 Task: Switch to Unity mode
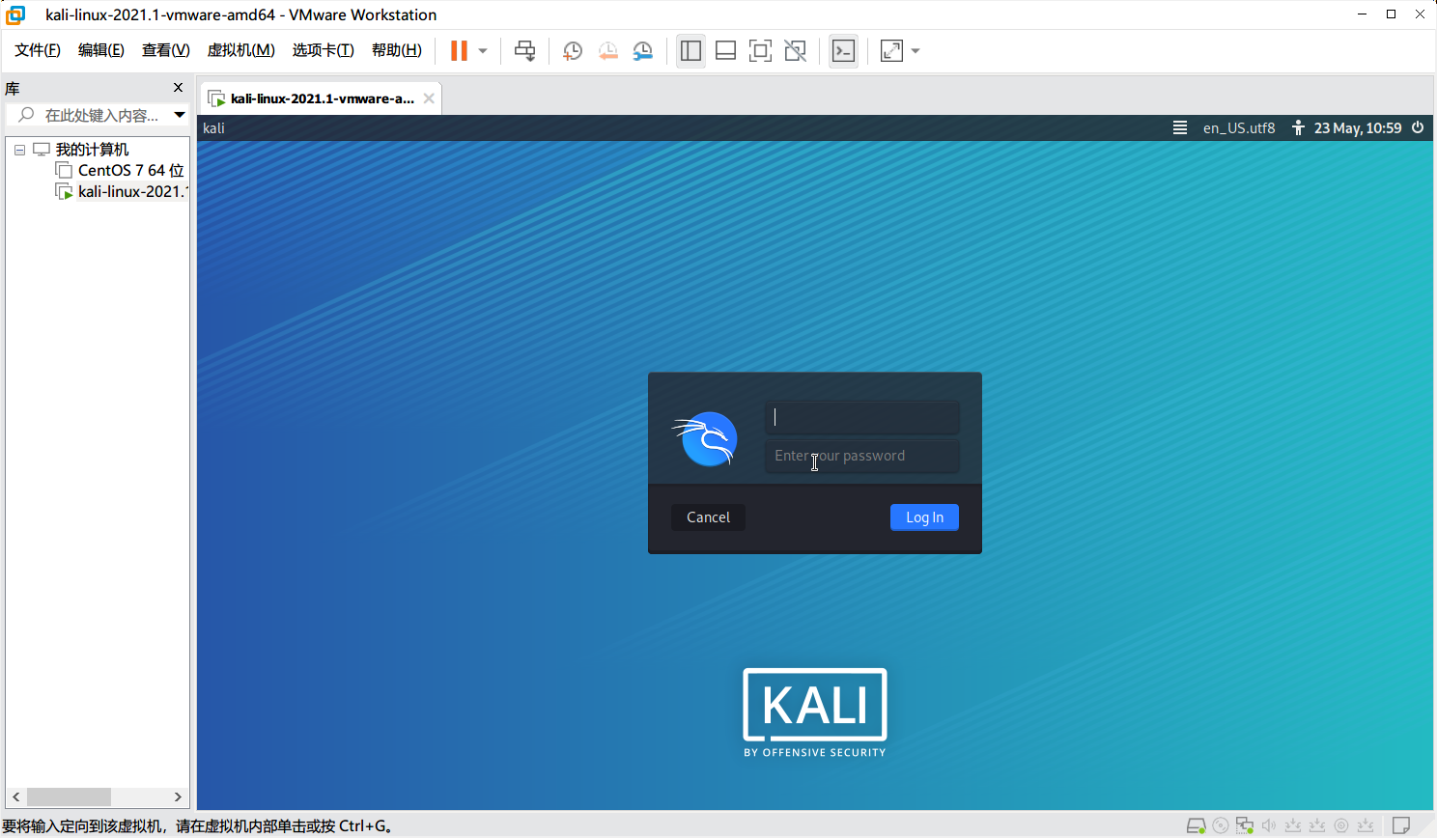(795, 51)
